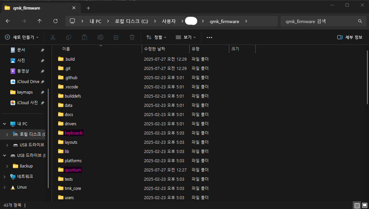Viewport: 369px width, 209px height.
Task: Switch to details list view icon in status bar
Action: pyautogui.click(x=357, y=206)
